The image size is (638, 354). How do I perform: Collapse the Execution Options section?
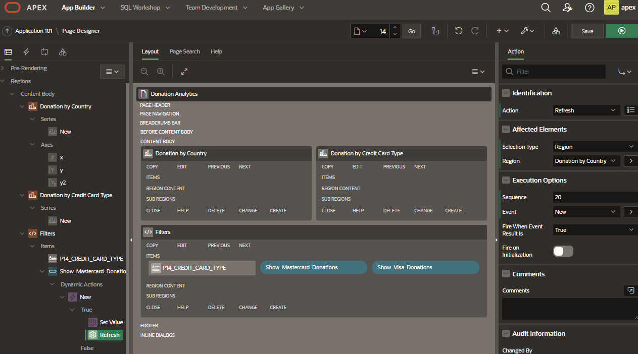505,181
